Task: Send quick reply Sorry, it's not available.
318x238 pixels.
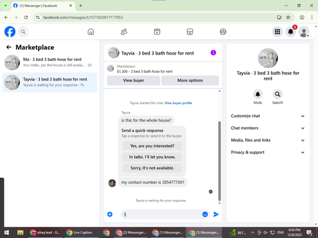Action: pos(152,168)
